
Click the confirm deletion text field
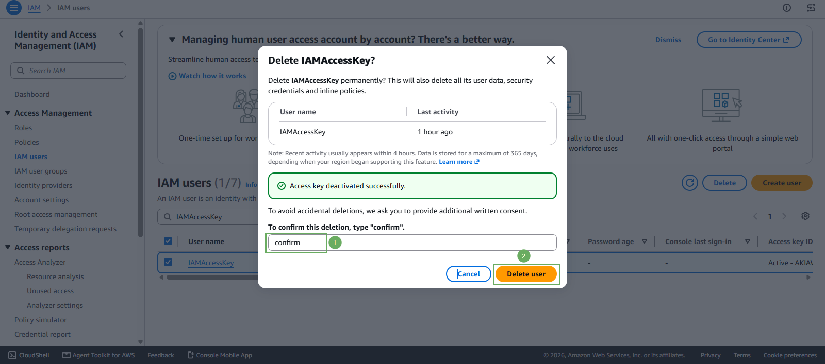pos(412,242)
